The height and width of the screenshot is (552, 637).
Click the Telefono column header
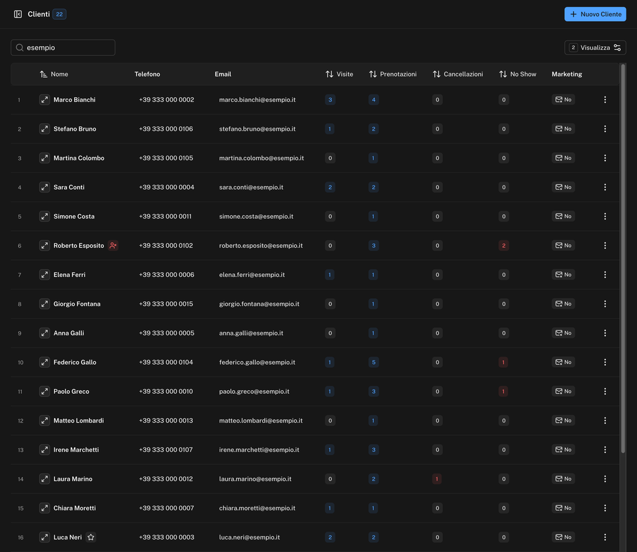pos(147,74)
